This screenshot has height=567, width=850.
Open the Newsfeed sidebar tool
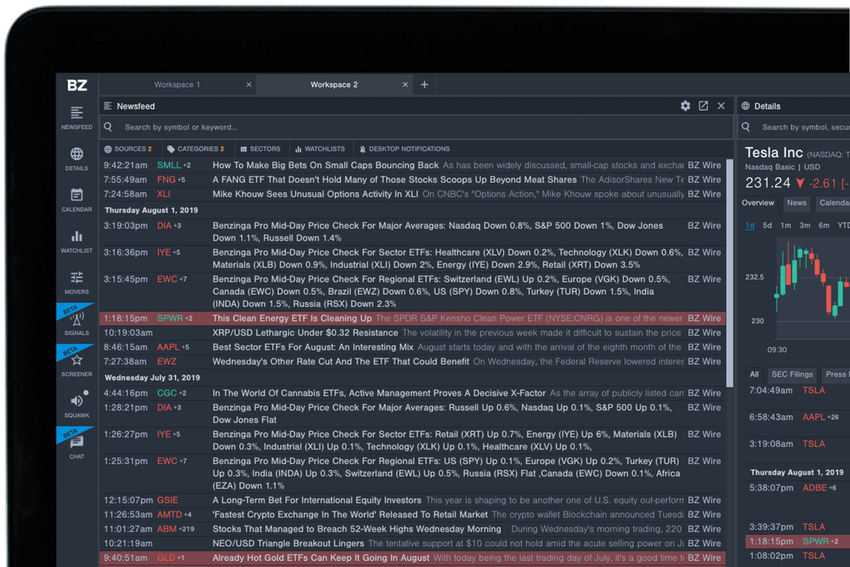tap(76, 118)
